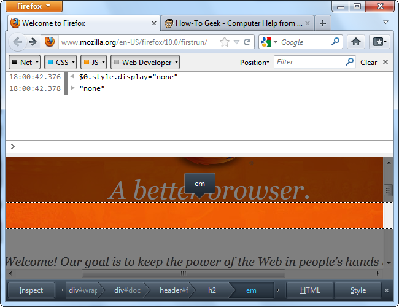Open the Position dropdown menu
399x307 pixels.
(255, 63)
